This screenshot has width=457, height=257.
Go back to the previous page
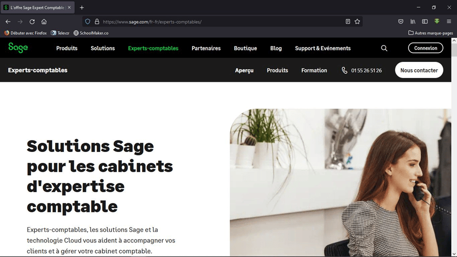pyautogui.click(x=8, y=22)
